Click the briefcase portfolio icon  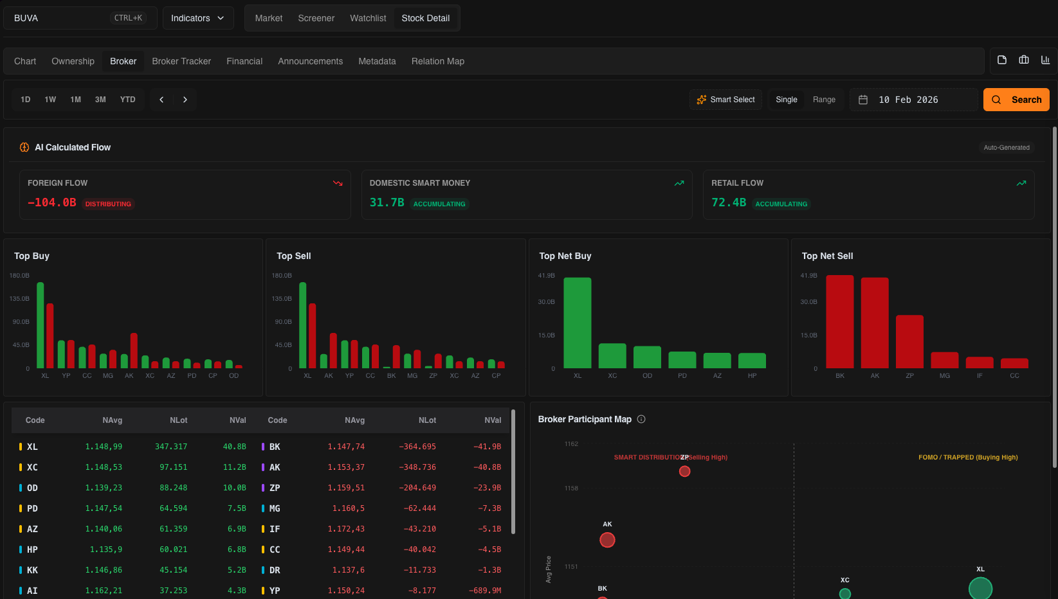[1024, 60]
